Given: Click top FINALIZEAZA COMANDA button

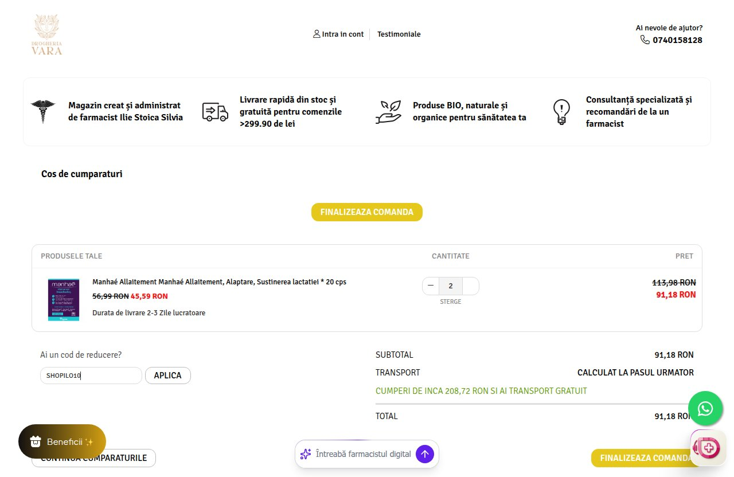Looking at the screenshot, I should click(x=367, y=212).
